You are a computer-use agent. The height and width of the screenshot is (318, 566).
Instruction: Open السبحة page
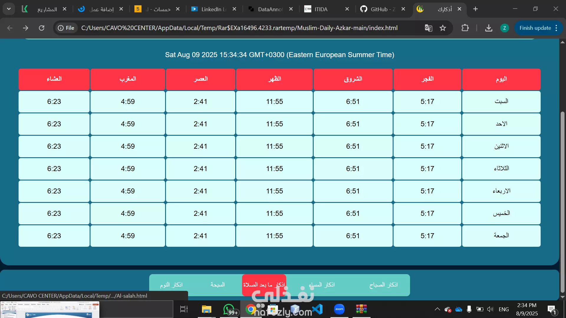(218, 285)
